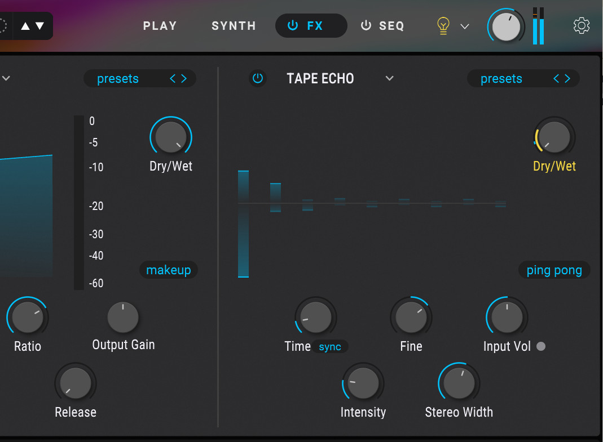Click the Stereo Width knob
The height and width of the screenshot is (442, 603).
click(x=459, y=383)
